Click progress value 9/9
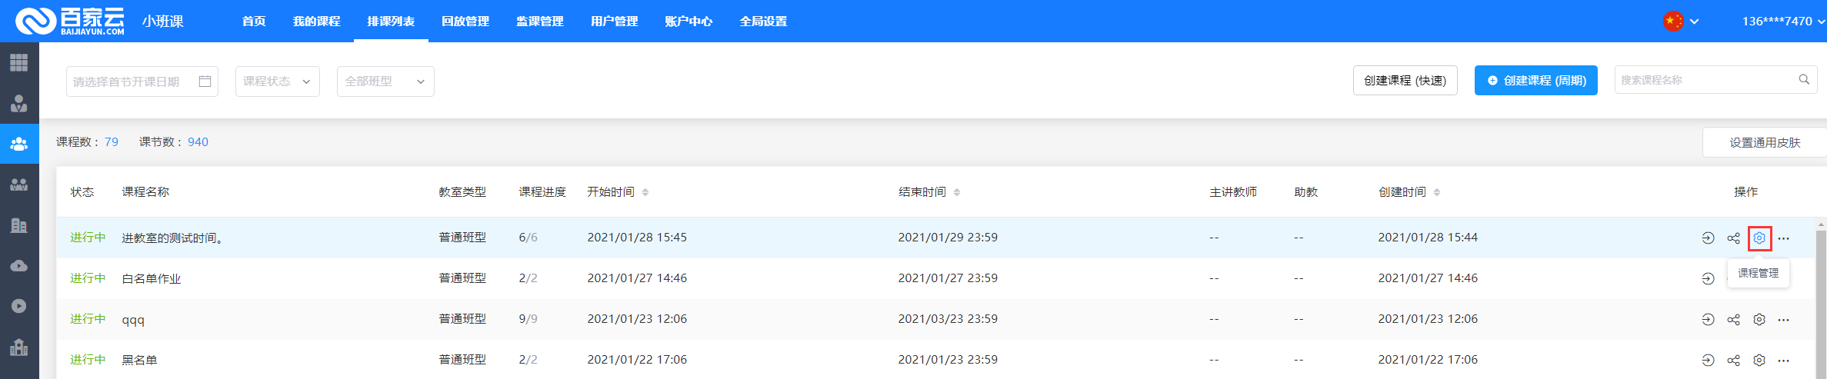 [x=528, y=319]
